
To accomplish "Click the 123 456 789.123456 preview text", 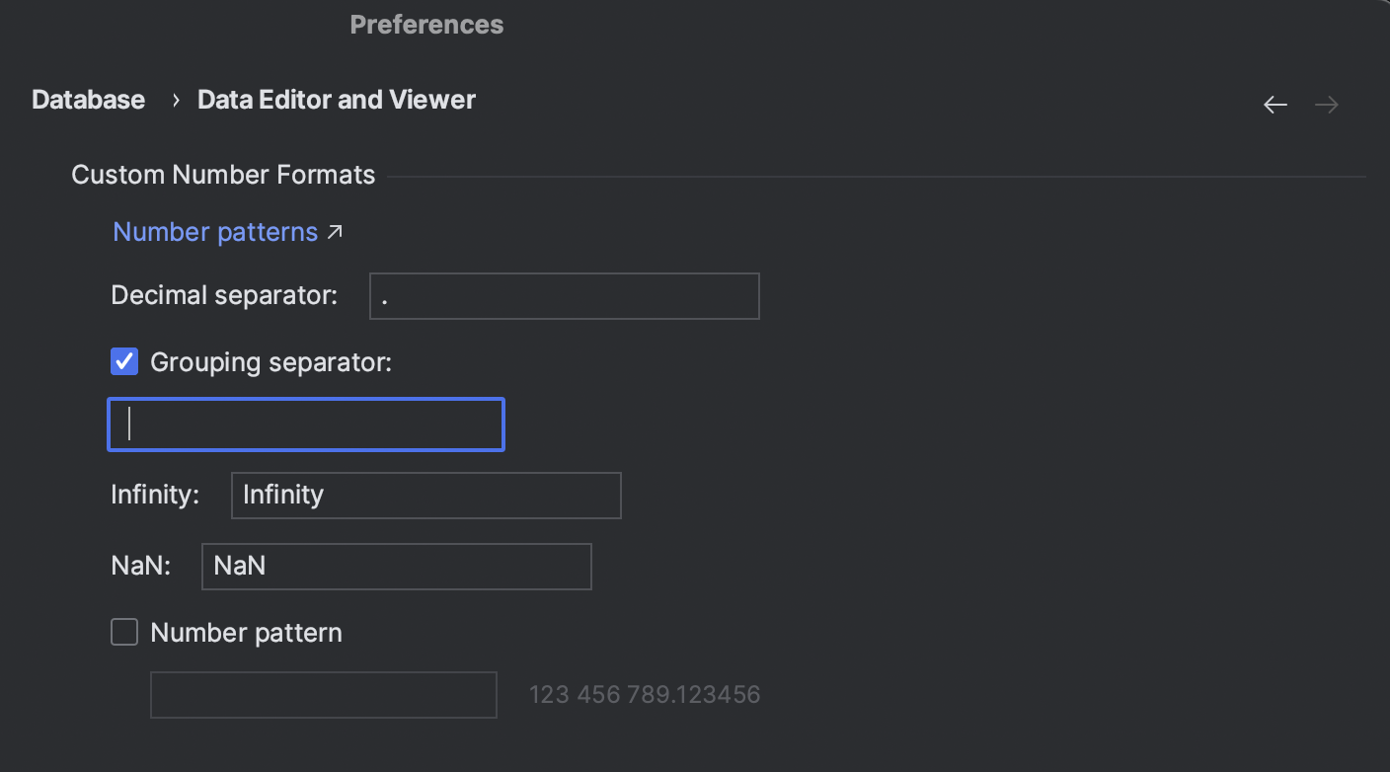I will click(x=645, y=695).
